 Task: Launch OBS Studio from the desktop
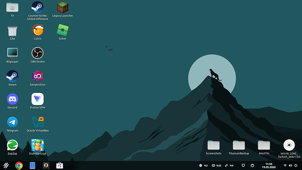37,53
